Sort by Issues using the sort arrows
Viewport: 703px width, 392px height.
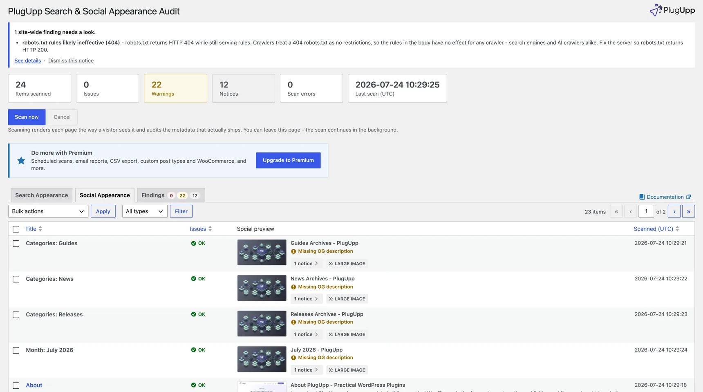(x=210, y=229)
